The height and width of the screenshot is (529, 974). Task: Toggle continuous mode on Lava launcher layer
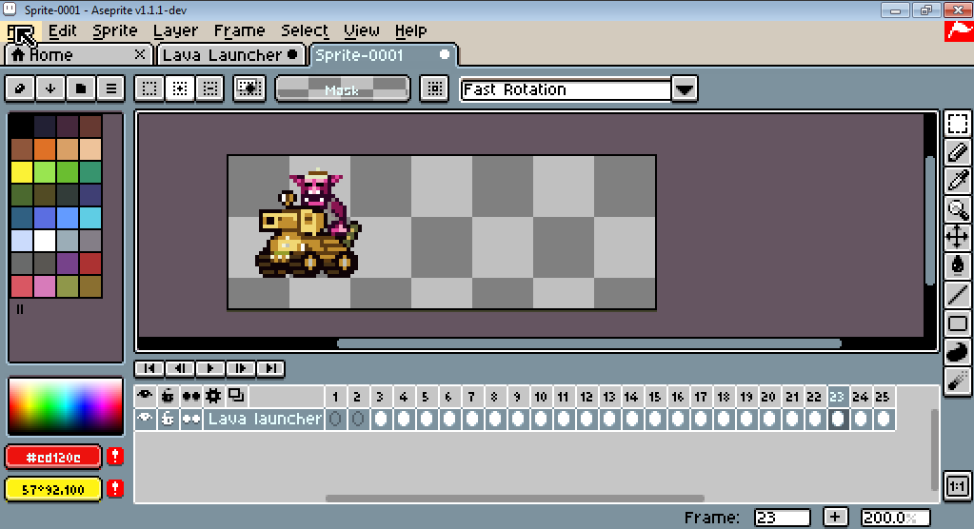click(190, 419)
